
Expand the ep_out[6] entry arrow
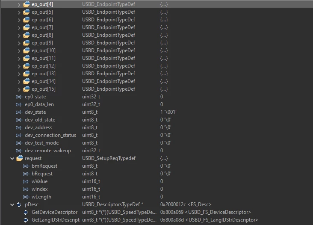pos(19,20)
